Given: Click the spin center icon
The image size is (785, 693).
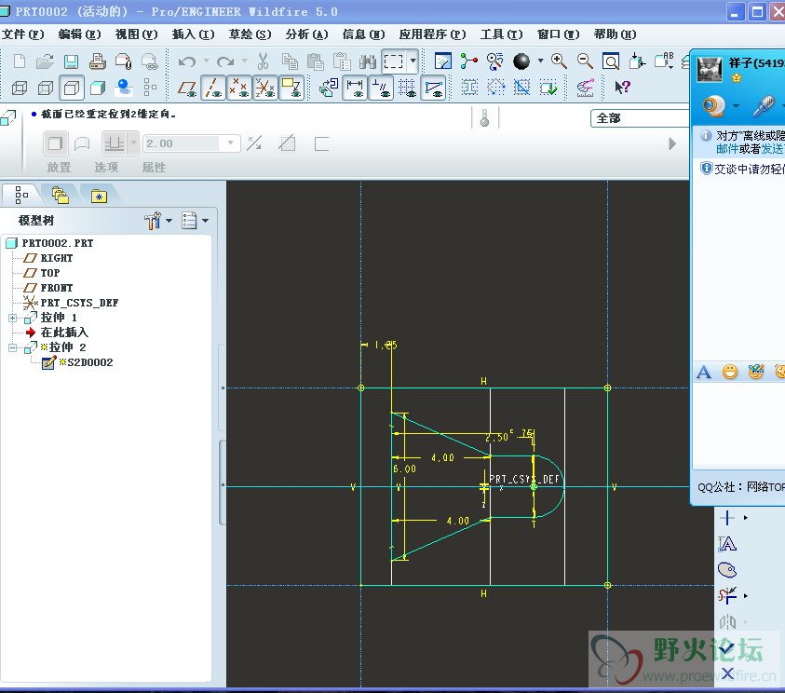Looking at the screenshot, I should click(x=468, y=61).
